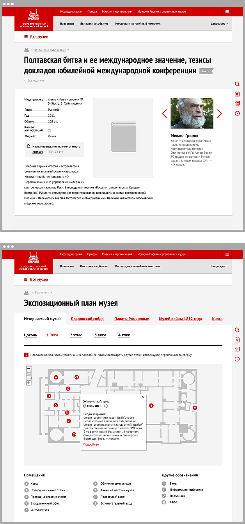Click search icon in publication page sidebar
Image resolution: width=245 pixels, height=524 pixels.
[237, 84]
